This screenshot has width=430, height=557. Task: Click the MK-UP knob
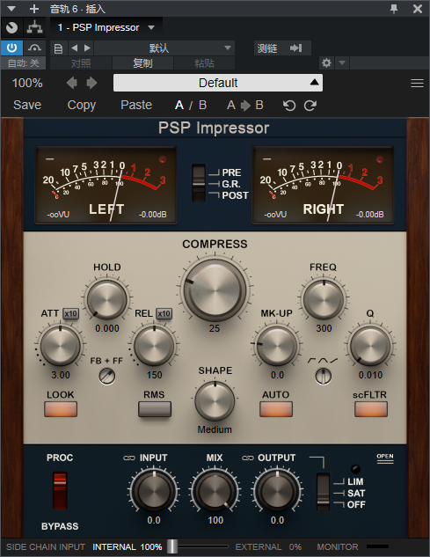tap(277, 345)
